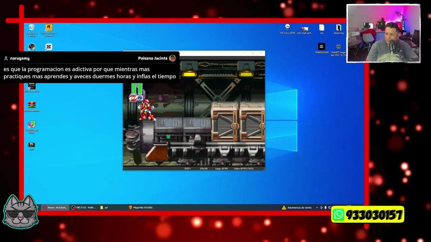Click the WhatsApp logo beside 933030157
The height and width of the screenshot is (242, 431).
tap(338, 215)
